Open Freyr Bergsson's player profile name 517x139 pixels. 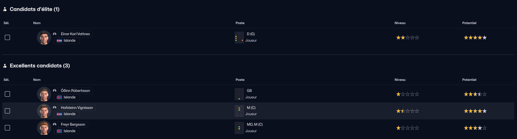coord(73,125)
